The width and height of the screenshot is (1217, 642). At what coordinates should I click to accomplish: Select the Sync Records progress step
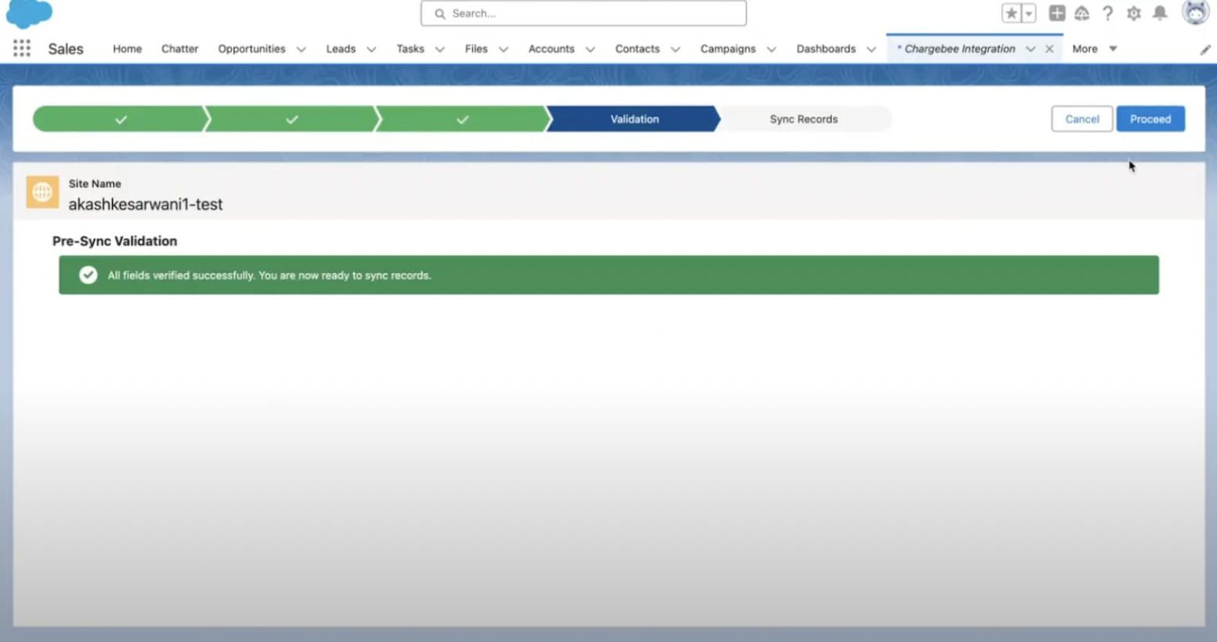(804, 119)
